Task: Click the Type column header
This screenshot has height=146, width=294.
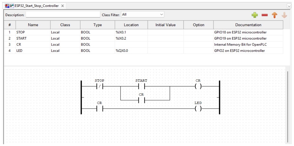Action: 98,25
